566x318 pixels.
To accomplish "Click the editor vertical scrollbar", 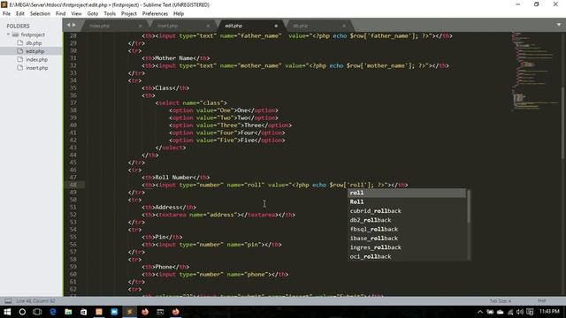I will point(562,123).
